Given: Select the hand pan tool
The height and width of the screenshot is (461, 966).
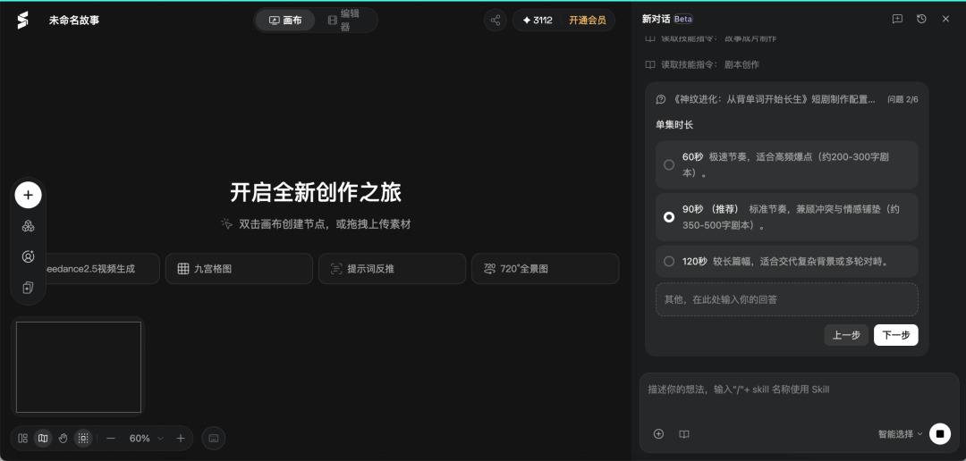Looking at the screenshot, I should click(x=63, y=439).
